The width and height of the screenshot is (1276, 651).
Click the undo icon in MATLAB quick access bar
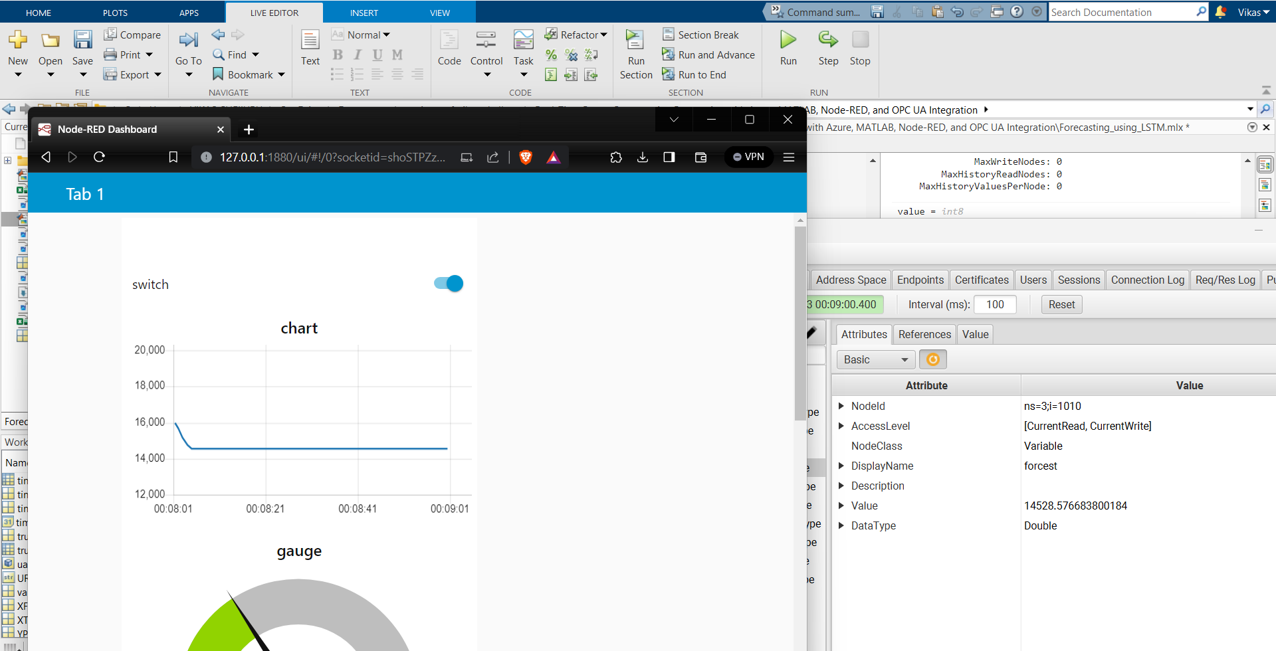pyautogui.click(x=957, y=11)
